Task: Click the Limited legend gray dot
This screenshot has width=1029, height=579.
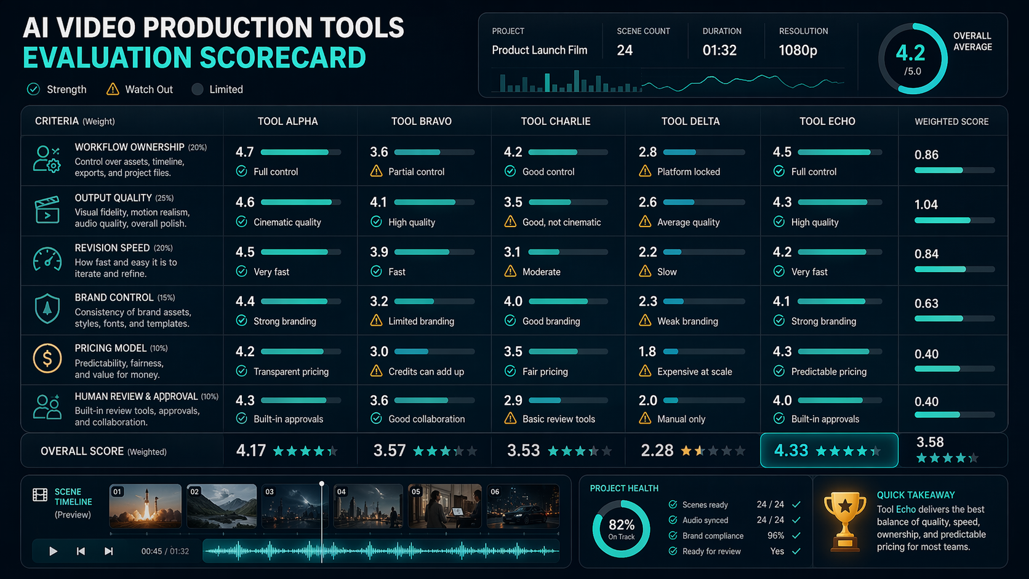Action: tap(197, 89)
